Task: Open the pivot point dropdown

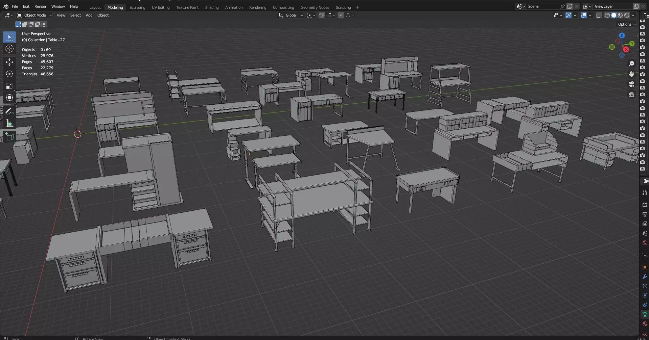Action: pyautogui.click(x=311, y=15)
